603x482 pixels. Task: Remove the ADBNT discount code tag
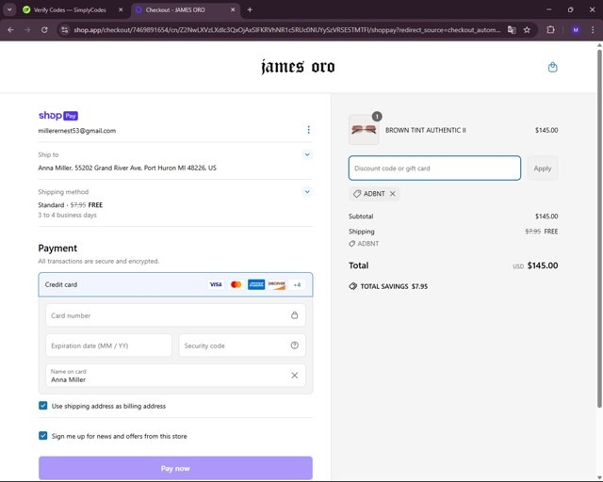[392, 194]
